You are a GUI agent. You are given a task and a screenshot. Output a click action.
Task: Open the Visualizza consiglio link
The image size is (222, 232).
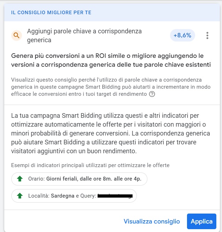(152, 221)
